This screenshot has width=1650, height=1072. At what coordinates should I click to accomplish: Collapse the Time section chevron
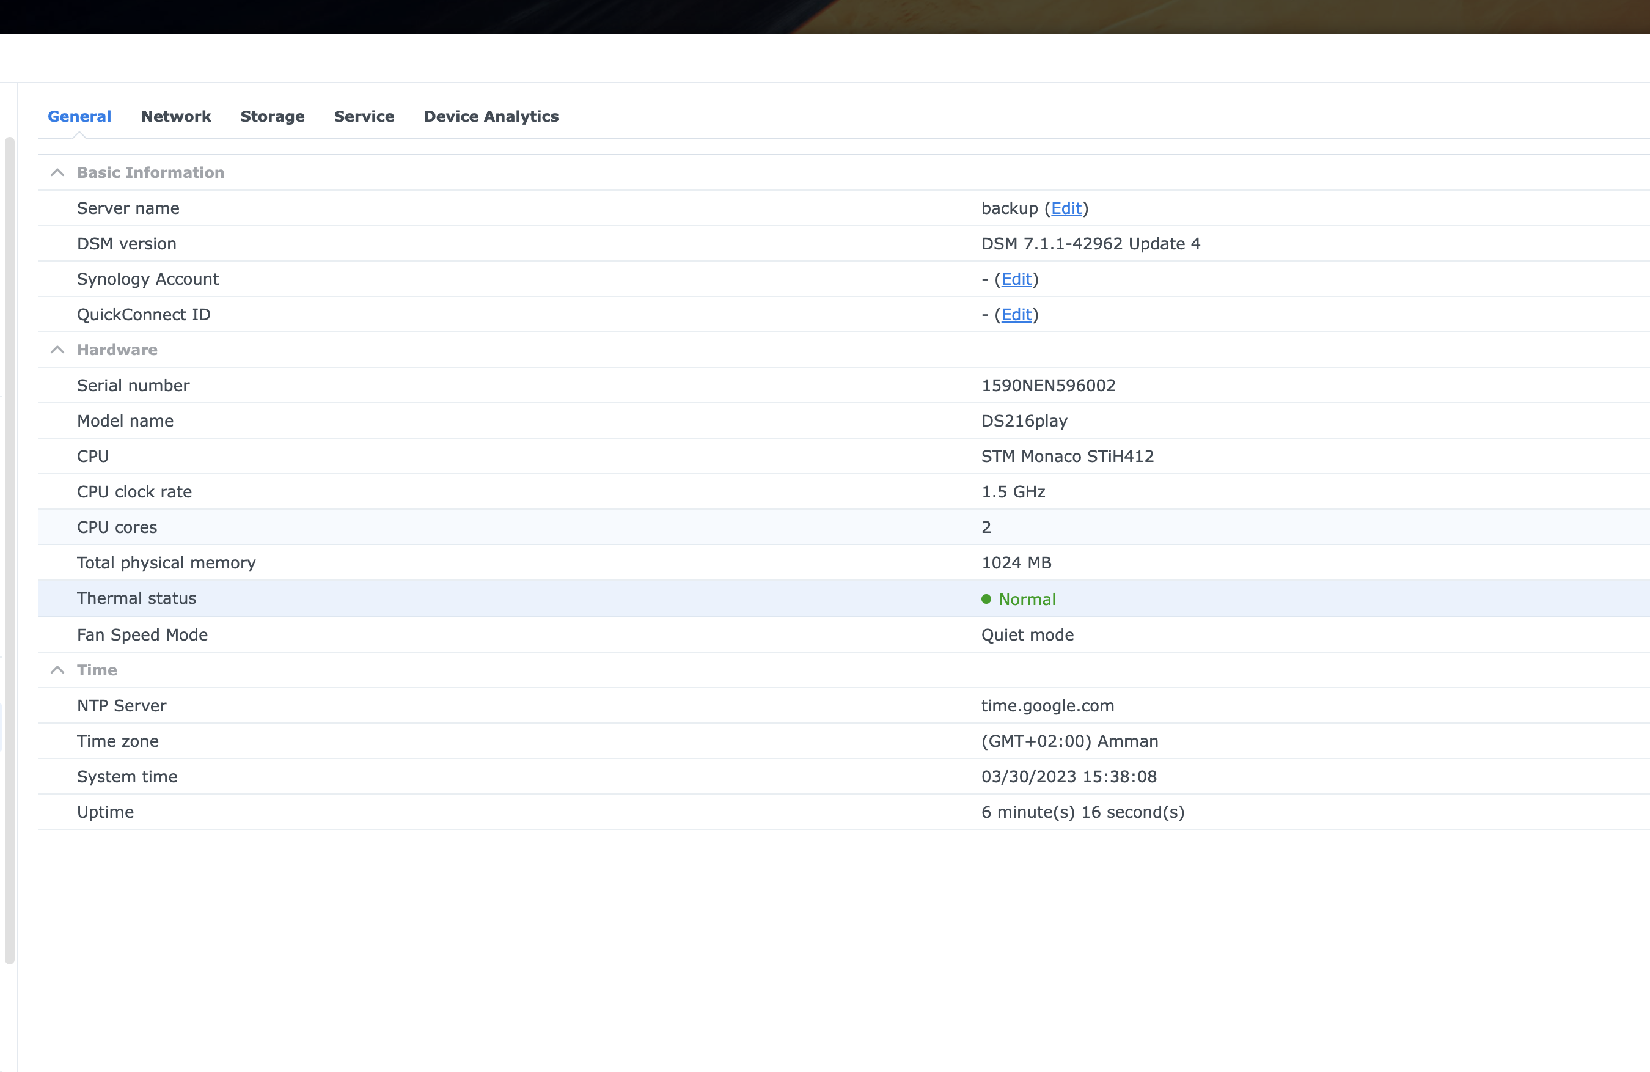[57, 670]
